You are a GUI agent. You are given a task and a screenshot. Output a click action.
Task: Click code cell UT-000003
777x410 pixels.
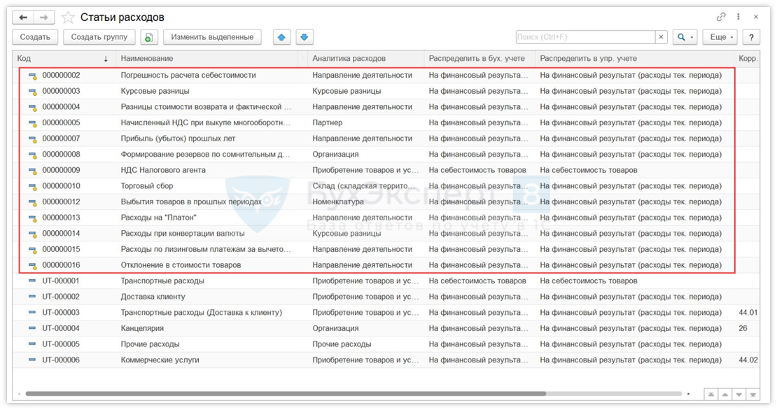coord(61,313)
